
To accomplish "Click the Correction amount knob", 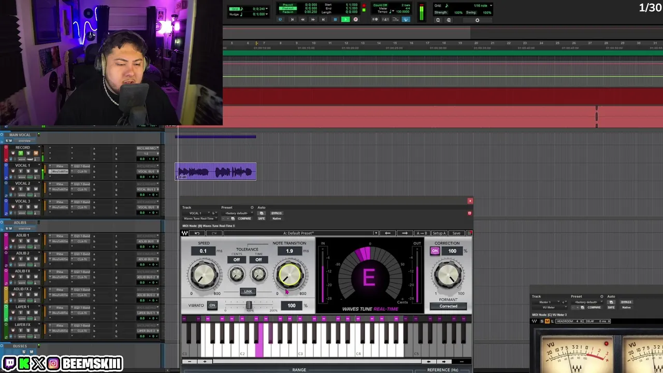I will (448, 275).
